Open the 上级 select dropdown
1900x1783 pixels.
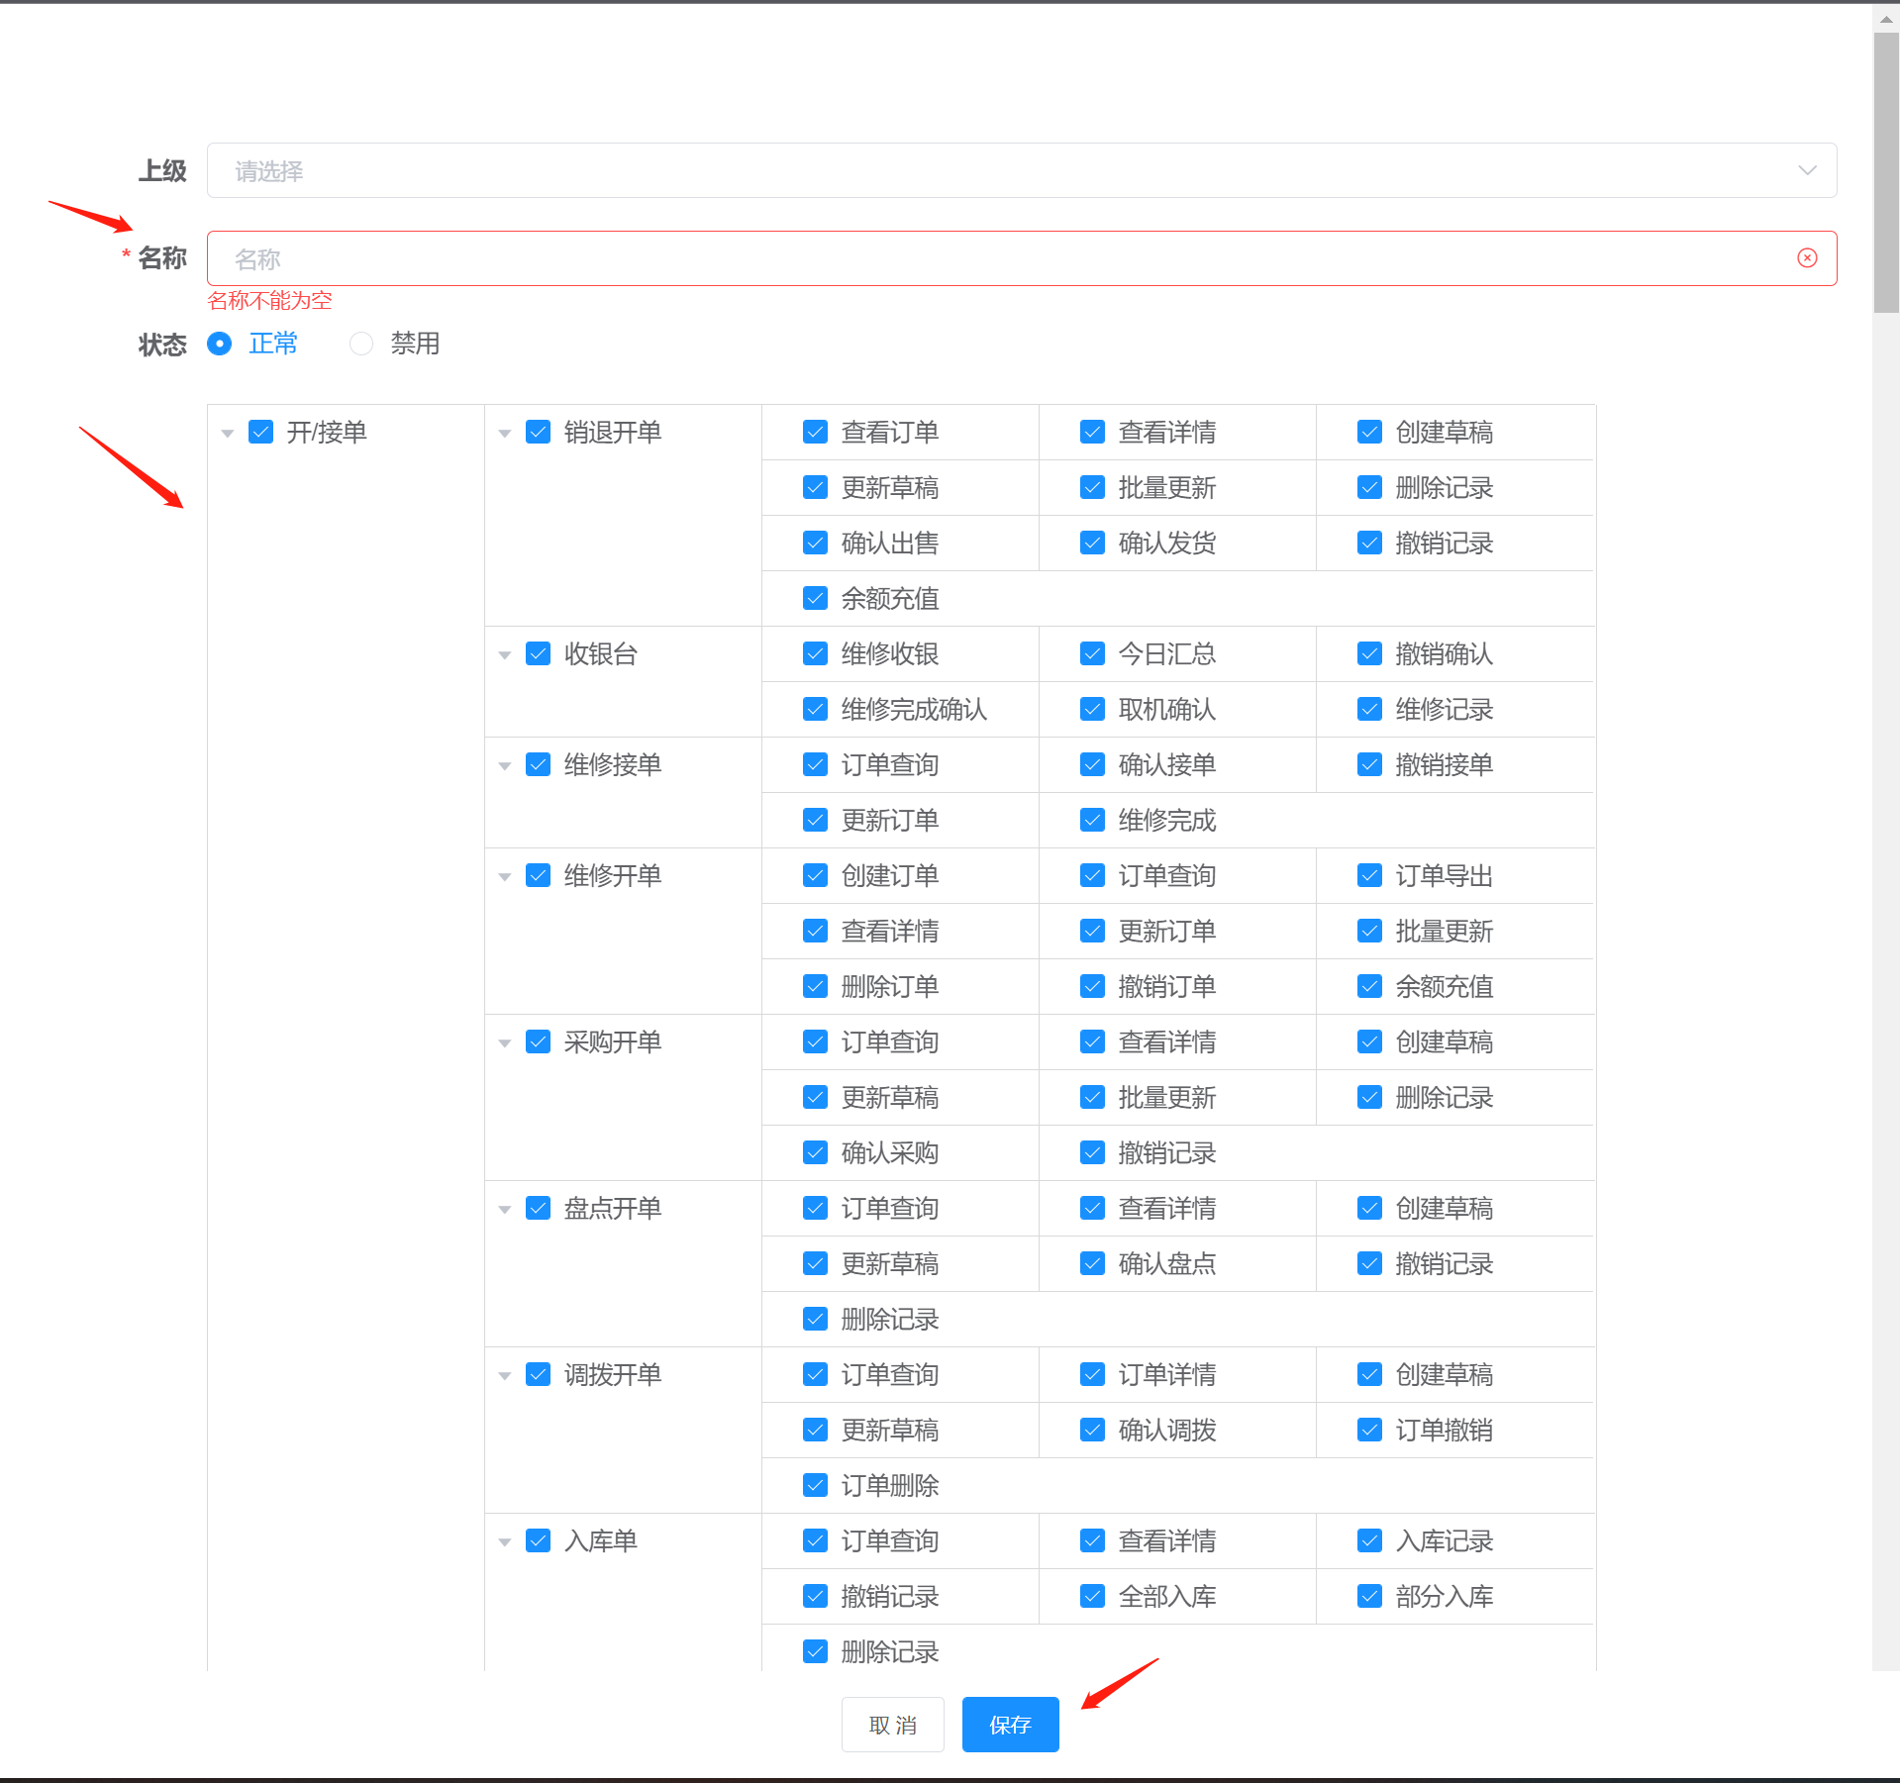click(1022, 170)
